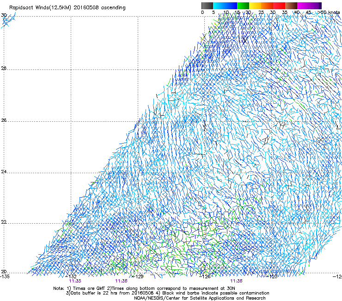Select the red 30-35 knots legend segment

pos(279,6)
